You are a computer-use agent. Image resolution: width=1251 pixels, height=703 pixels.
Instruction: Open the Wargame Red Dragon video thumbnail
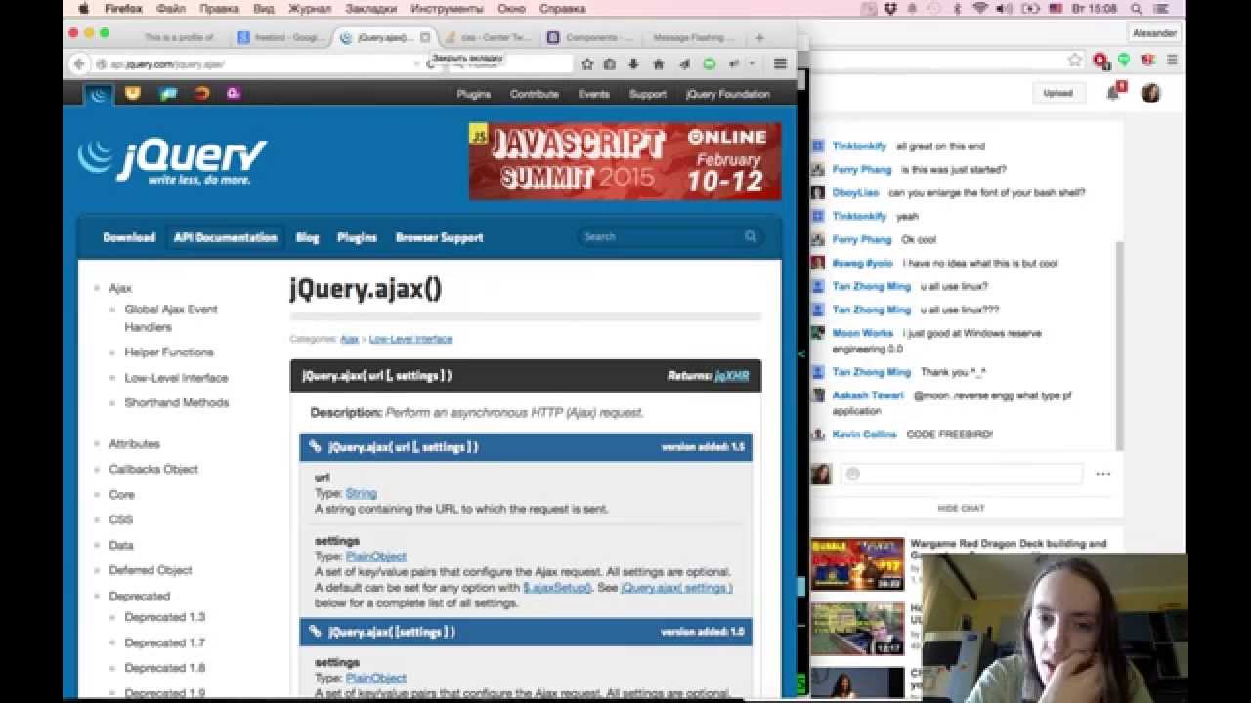click(x=857, y=563)
